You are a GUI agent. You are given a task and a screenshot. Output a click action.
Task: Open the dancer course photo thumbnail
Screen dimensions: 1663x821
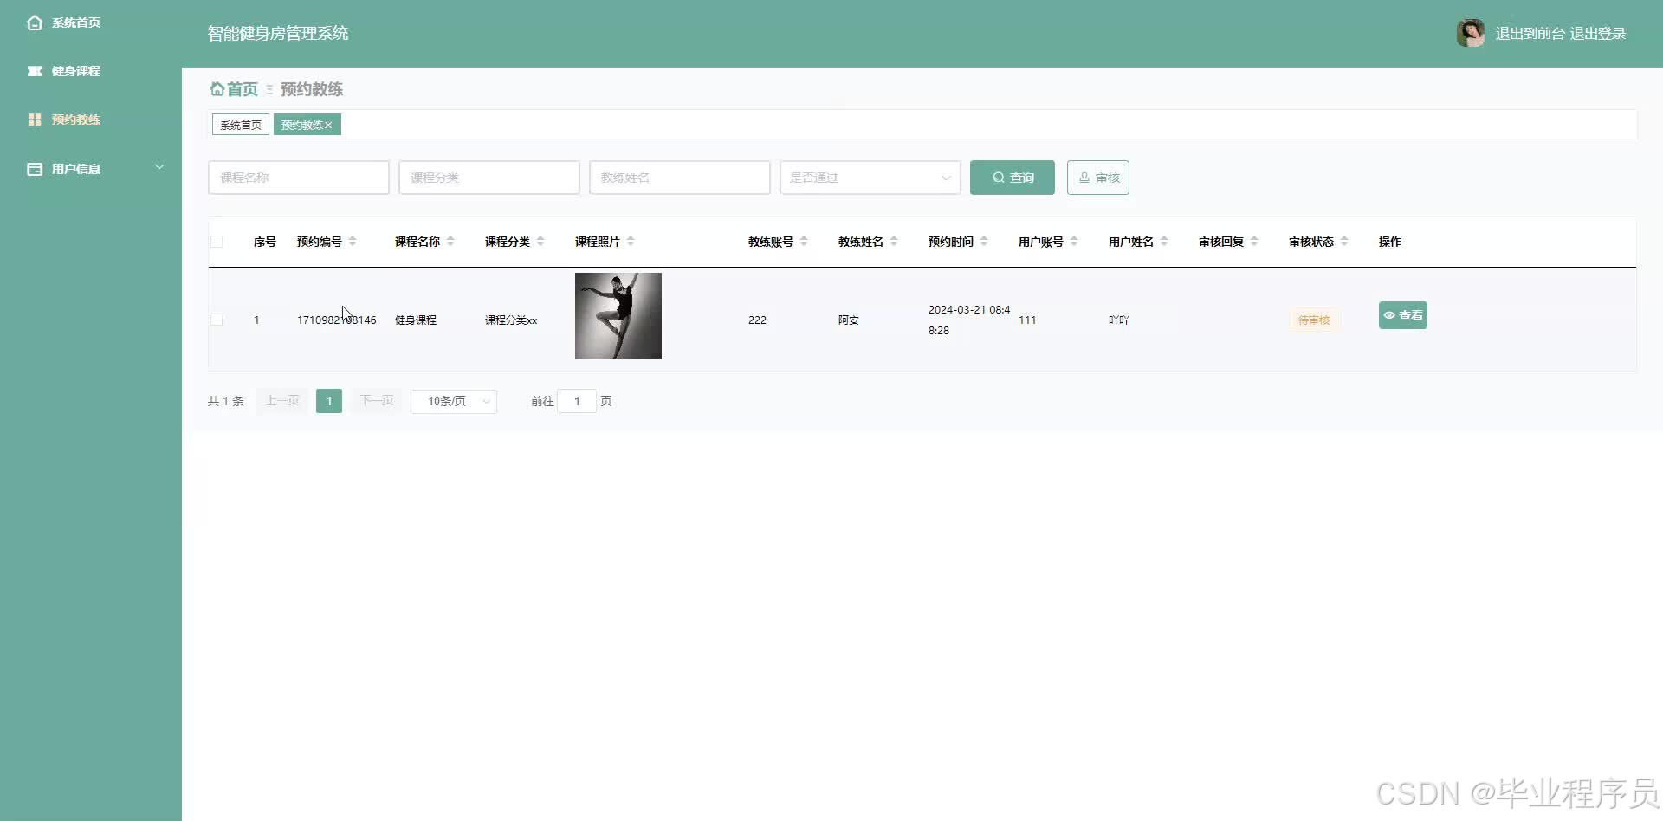coord(618,316)
